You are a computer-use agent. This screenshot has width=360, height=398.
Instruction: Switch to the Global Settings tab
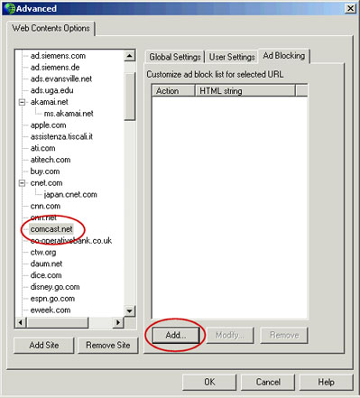tap(175, 57)
